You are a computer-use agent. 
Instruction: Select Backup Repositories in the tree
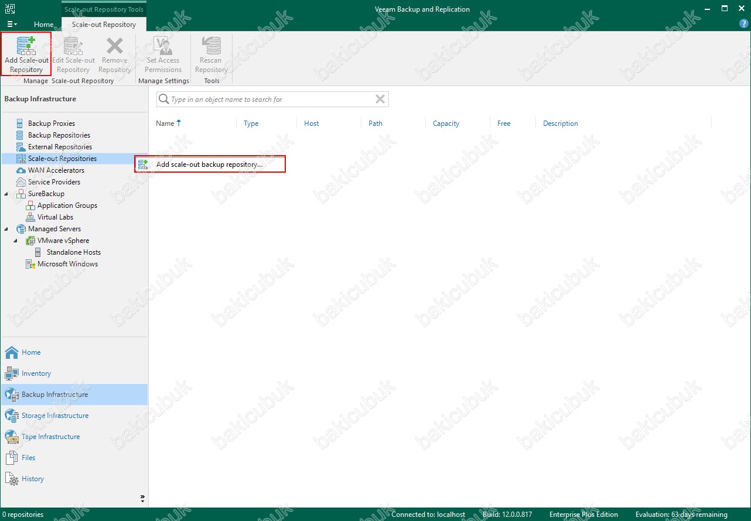tap(59, 135)
